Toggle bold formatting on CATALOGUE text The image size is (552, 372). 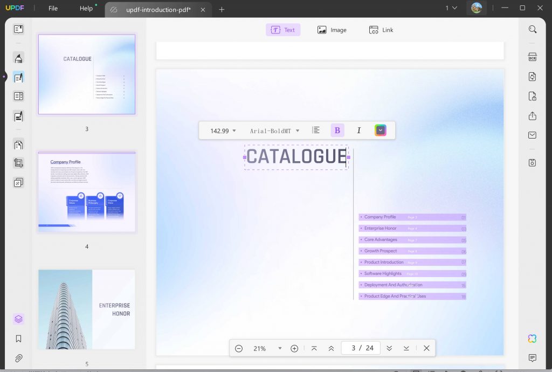coord(337,130)
